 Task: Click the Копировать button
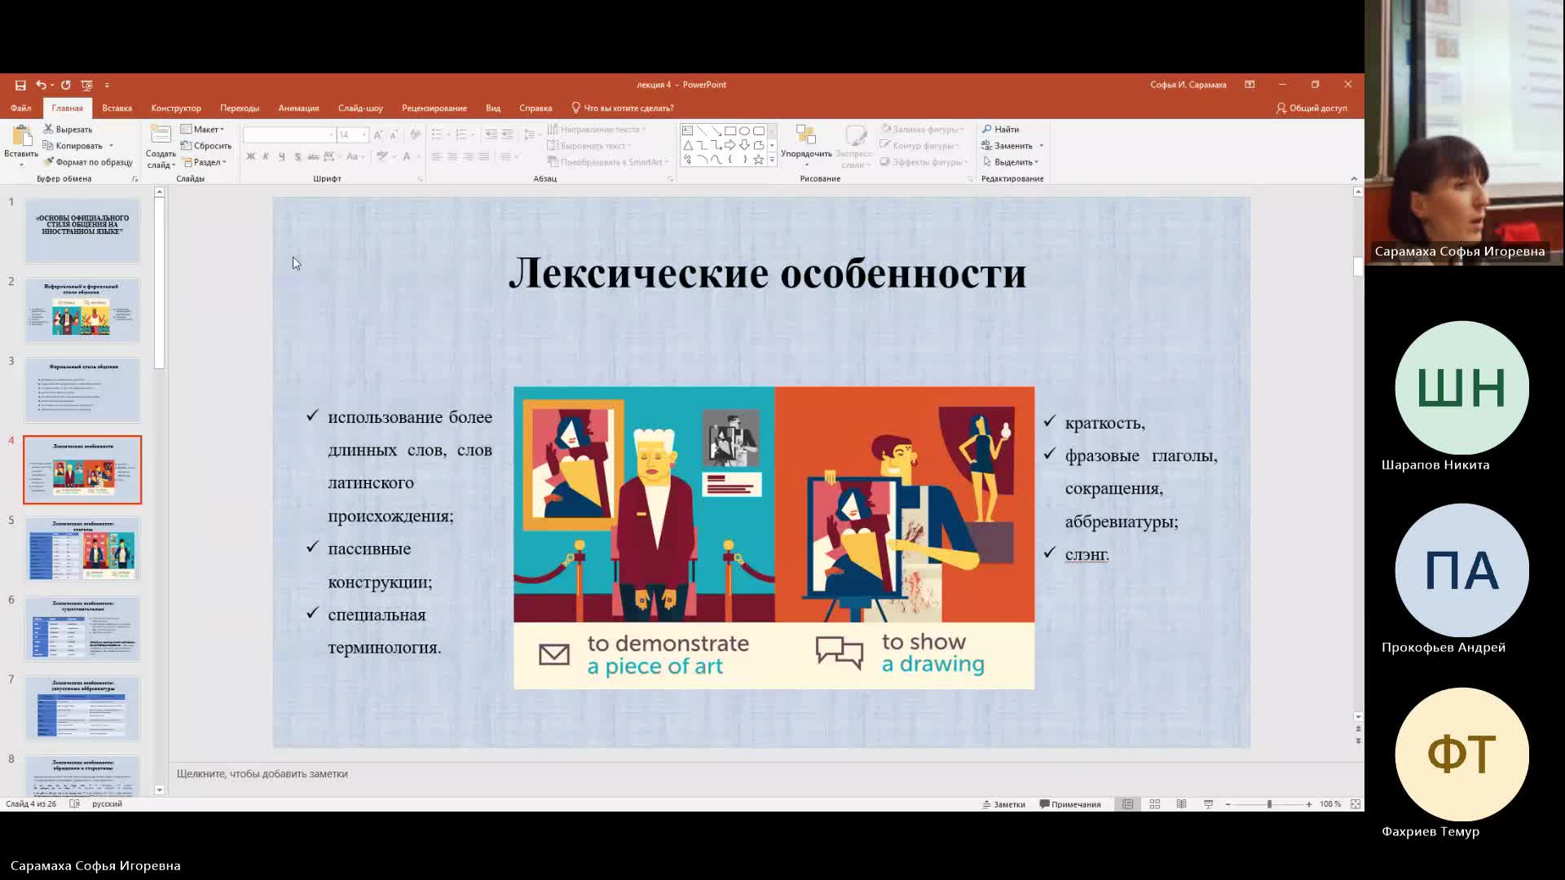pyautogui.click(x=73, y=145)
